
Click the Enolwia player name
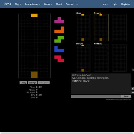point(80,44)
